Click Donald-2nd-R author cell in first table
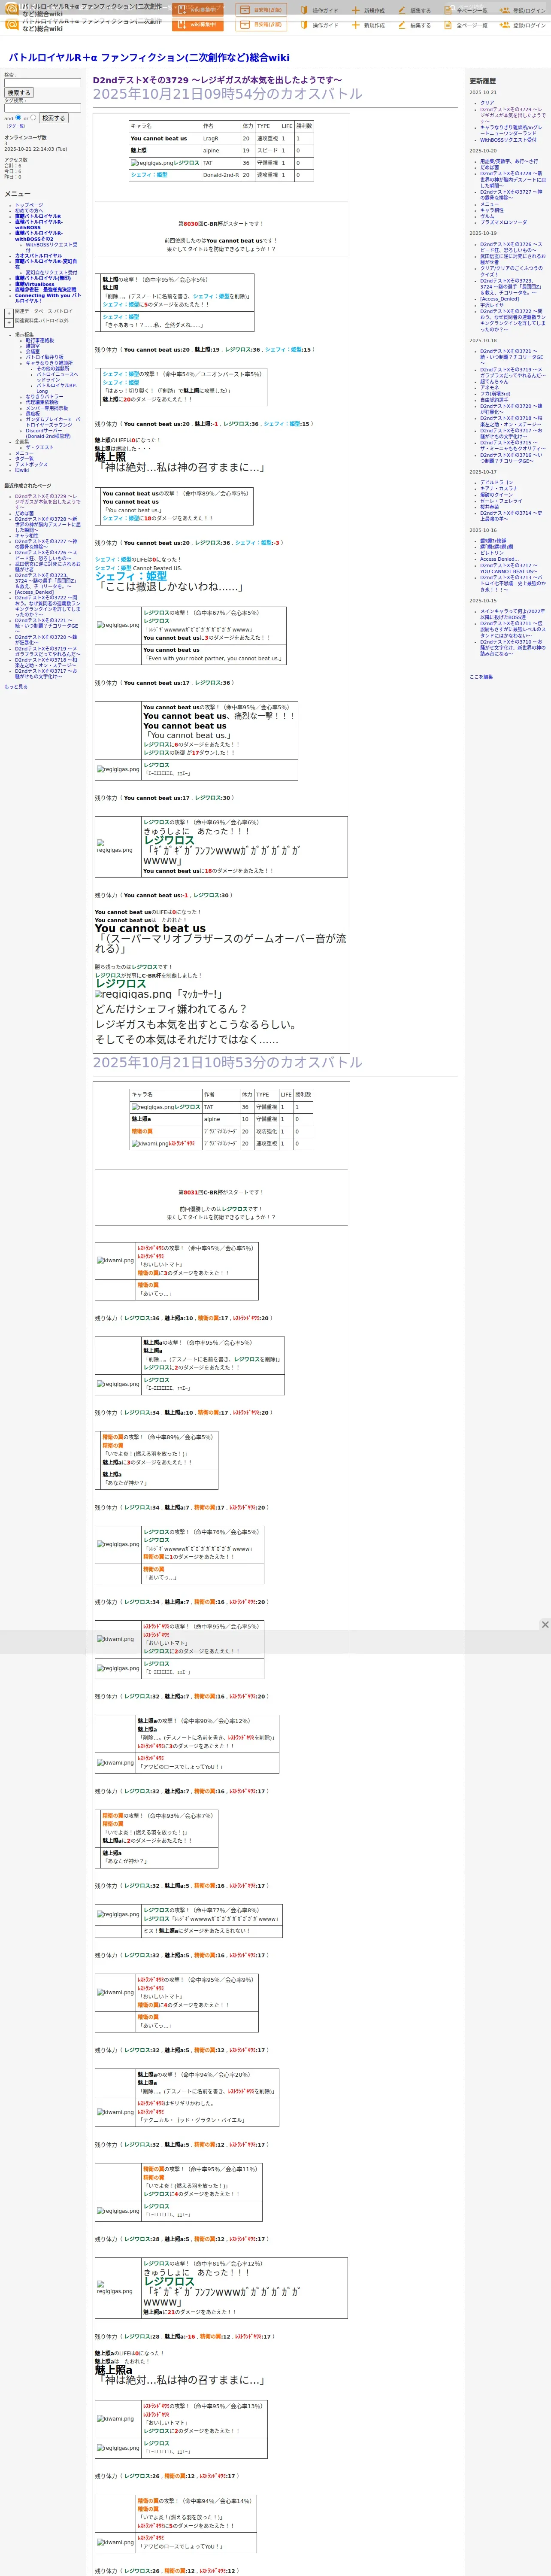 (220, 175)
